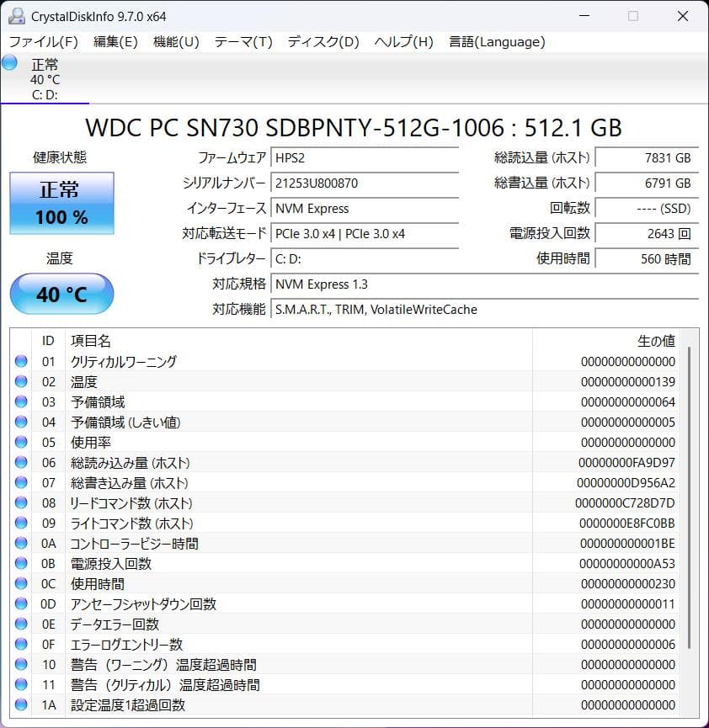The height and width of the screenshot is (728, 709).
Task: Click status dot for 05 使用率 row
Action: pos(21,442)
